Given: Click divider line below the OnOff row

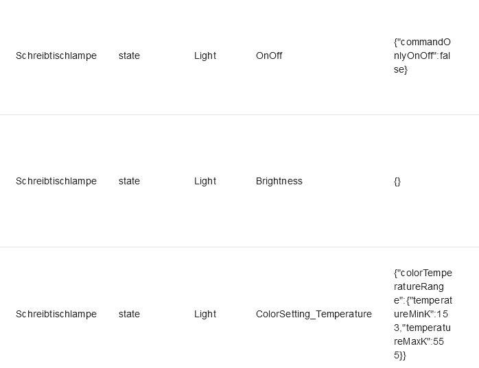Looking at the screenshot, I should (x=239, y=114).
